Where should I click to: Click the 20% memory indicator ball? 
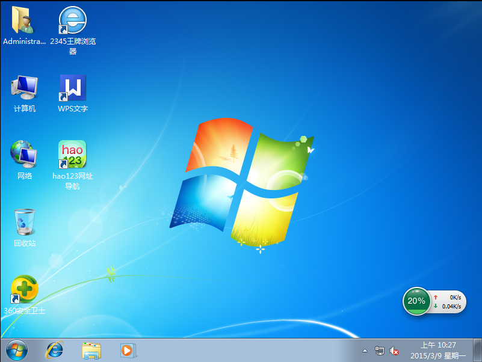[417, 301]
